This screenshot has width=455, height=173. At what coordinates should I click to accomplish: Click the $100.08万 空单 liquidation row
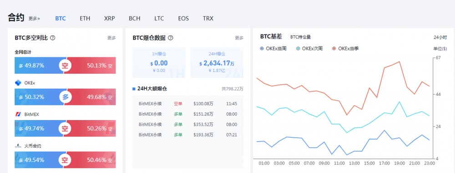tap(188, 104)
